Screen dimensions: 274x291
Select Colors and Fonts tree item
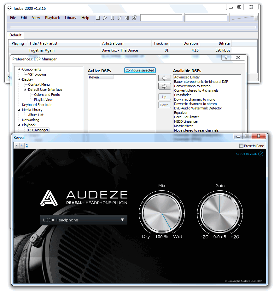point(47,95)
